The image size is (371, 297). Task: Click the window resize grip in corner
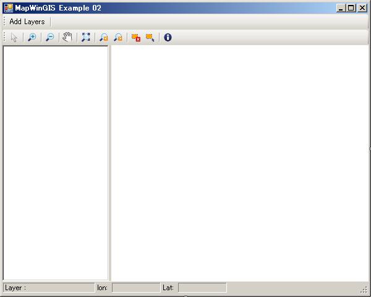(364, 290)
